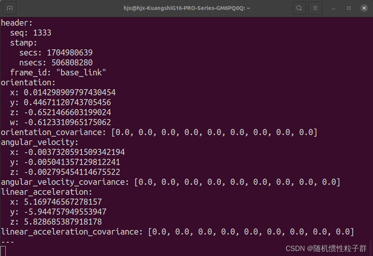Viewport: 373px width, 256px height.
Task: Open the terminal options menu icon
Action: click(x=315, y=8)
